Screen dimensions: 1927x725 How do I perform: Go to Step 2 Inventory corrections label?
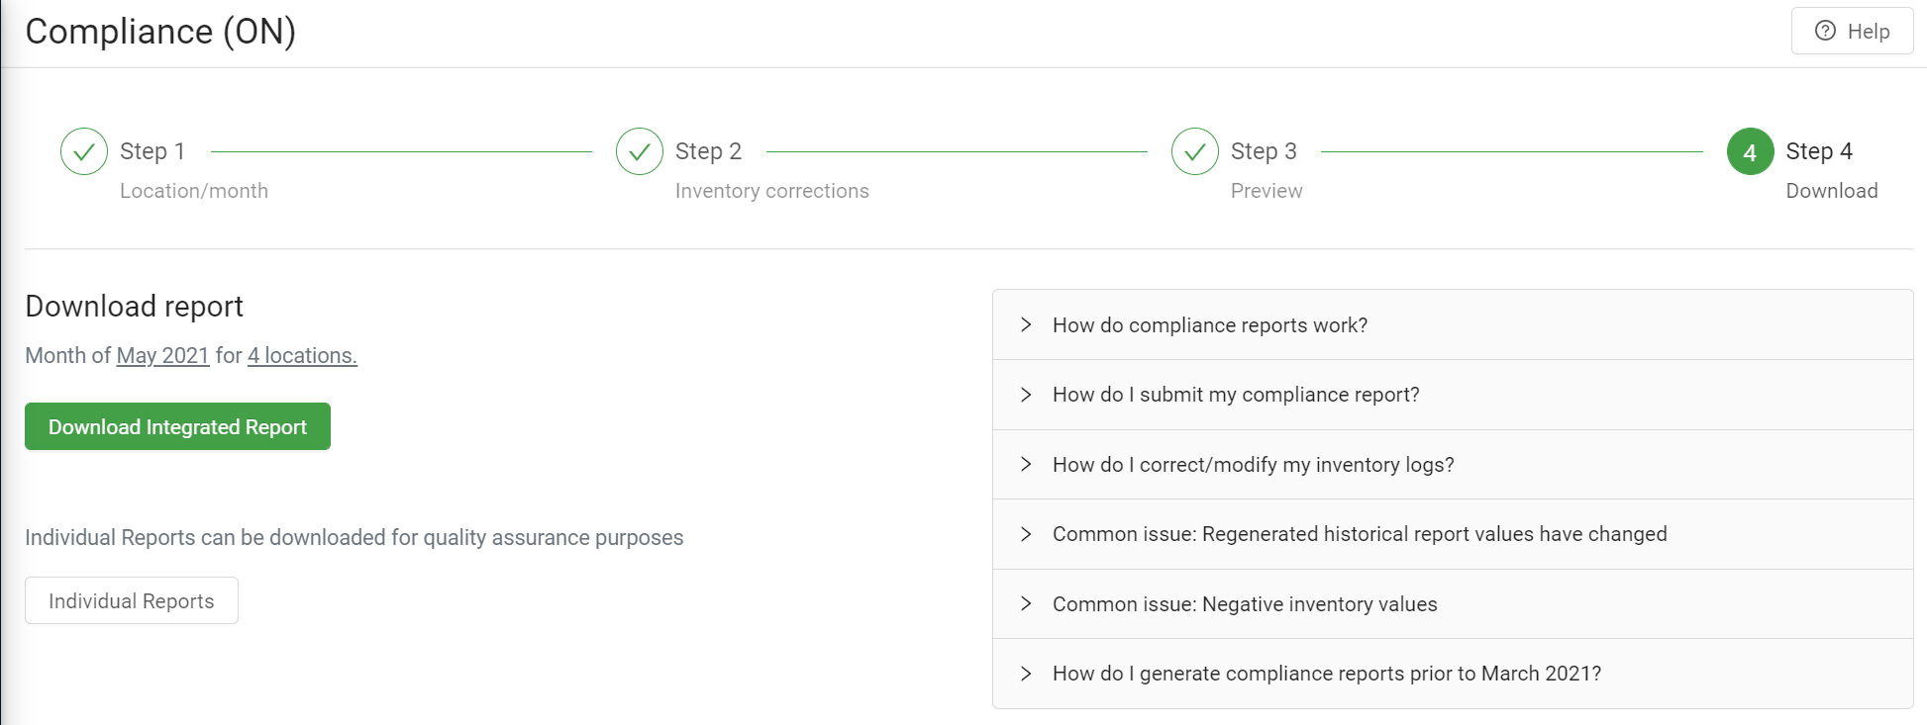click(771, 191)
